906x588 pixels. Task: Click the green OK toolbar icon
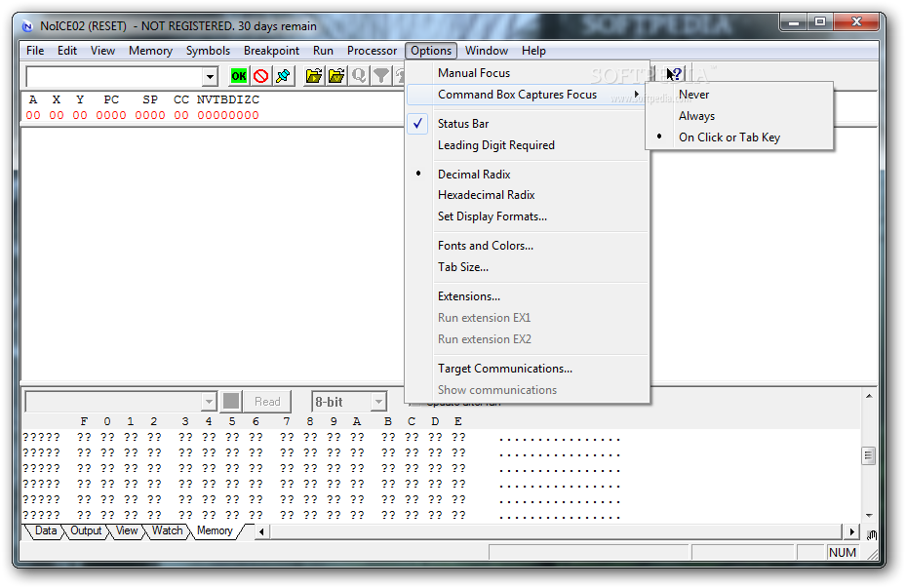[239, 76]
